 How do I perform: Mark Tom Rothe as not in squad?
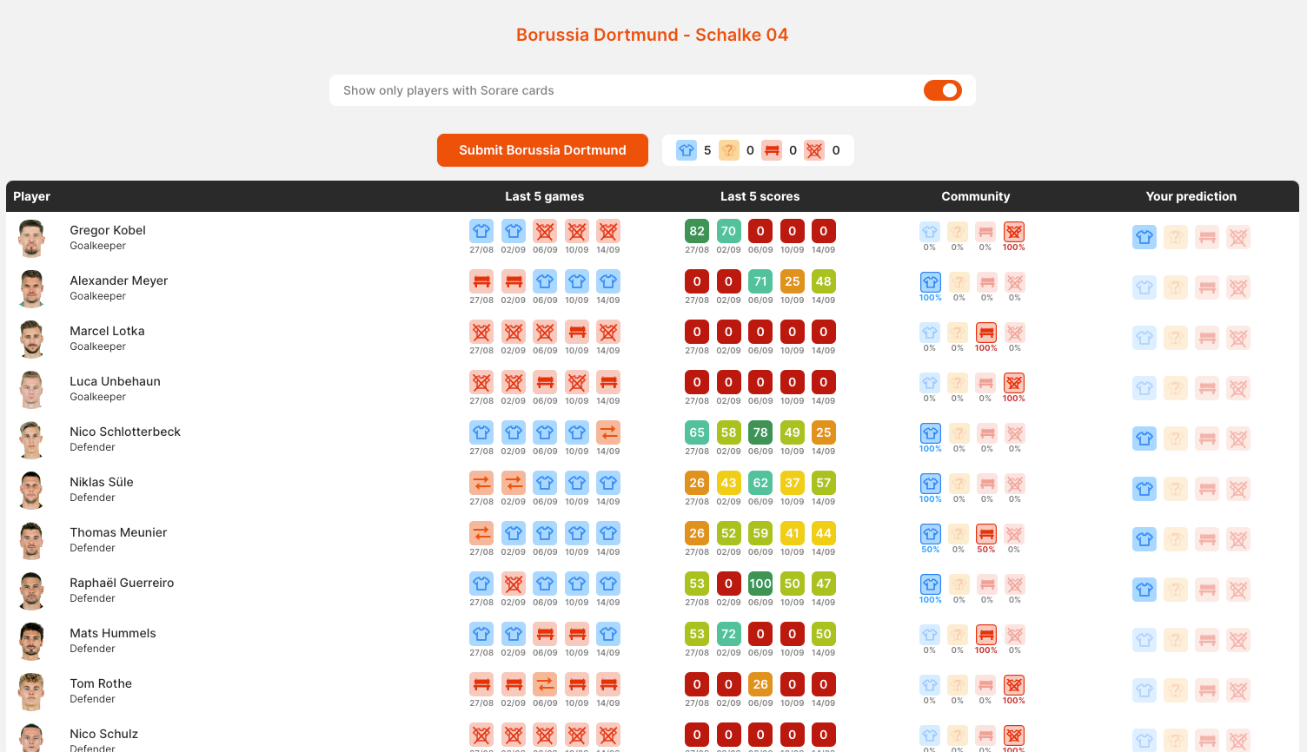pos(1238,690)
